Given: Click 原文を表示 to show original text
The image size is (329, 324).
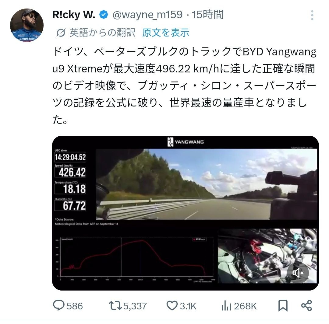Looking at the screenshot, I should [x=165, y=33].
